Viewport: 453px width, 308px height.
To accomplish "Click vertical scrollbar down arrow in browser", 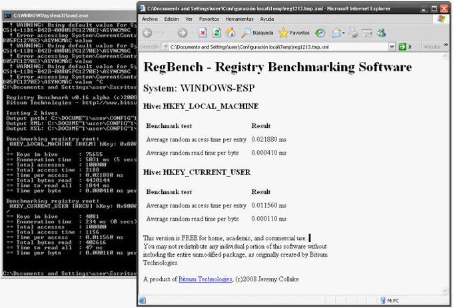I will tap(445, 291).
